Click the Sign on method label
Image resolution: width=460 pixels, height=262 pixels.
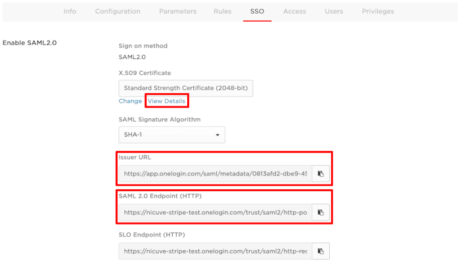pyautogui.click(x=143, y=46)
